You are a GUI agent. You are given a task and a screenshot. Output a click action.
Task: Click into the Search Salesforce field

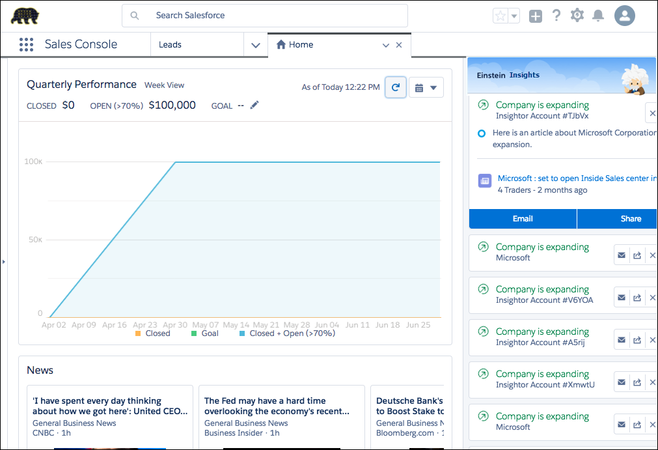tap(265, 16)
